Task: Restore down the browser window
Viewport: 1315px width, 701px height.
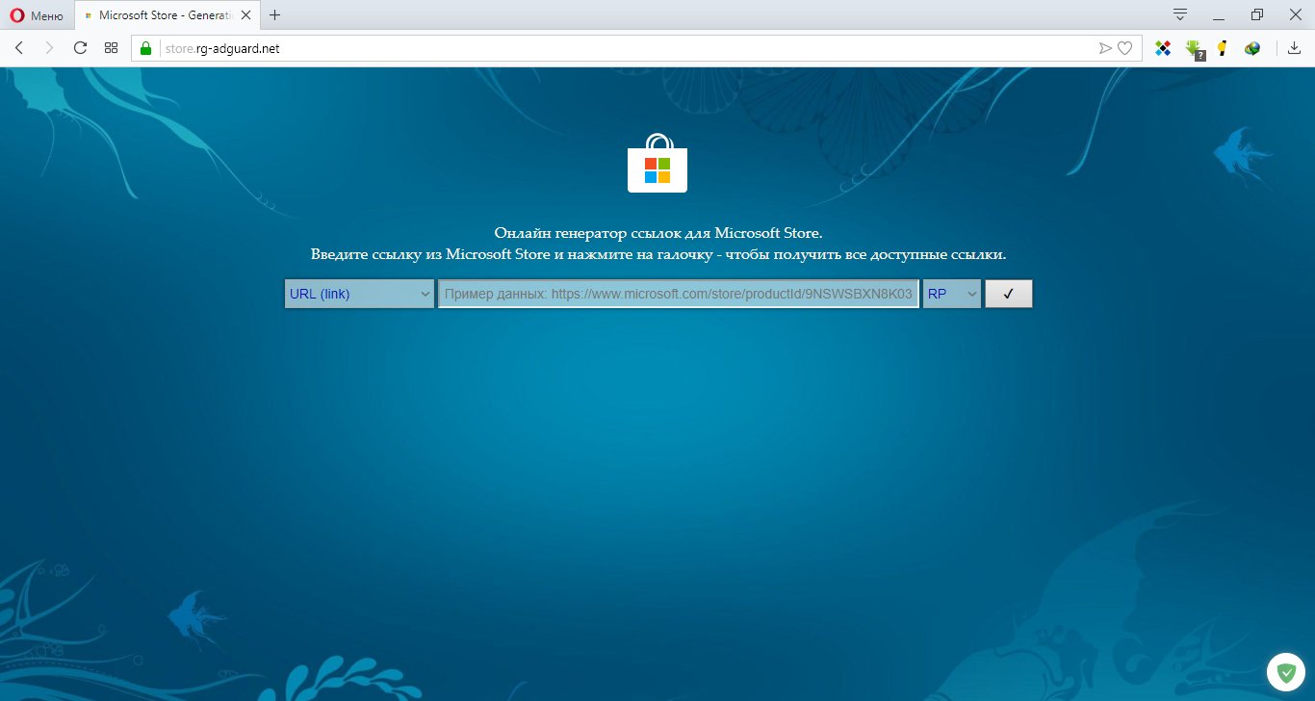Action: [x=1257, y=14]
